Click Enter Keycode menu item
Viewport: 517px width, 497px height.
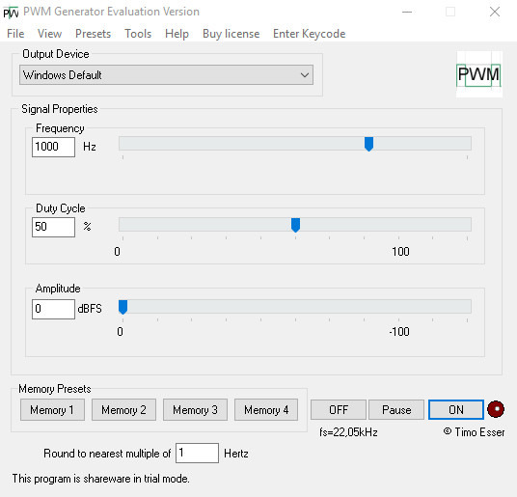(x=309, y=34)
